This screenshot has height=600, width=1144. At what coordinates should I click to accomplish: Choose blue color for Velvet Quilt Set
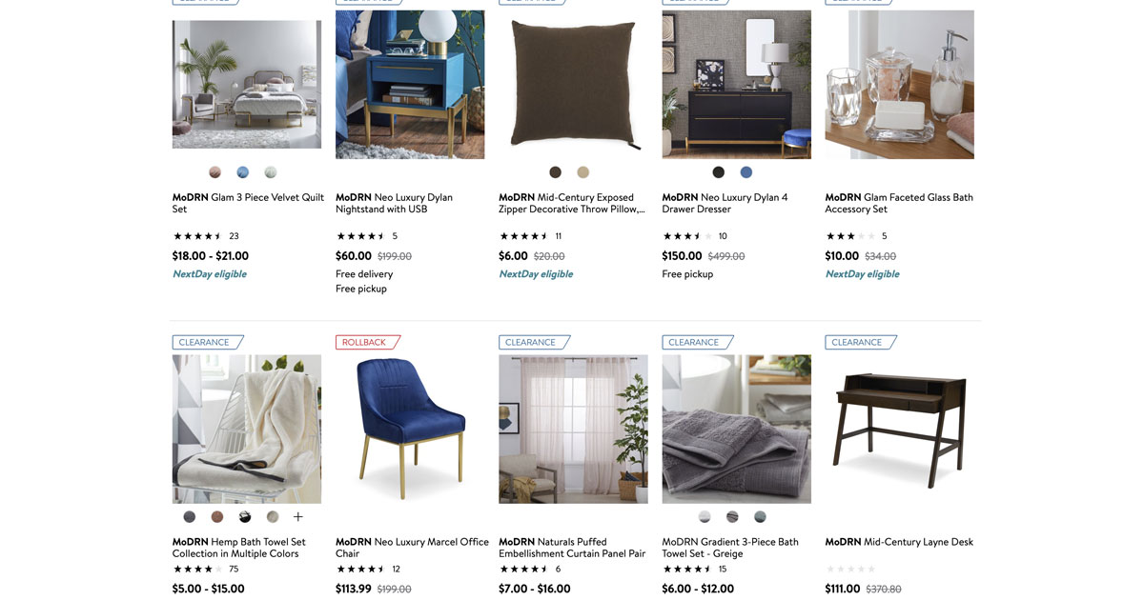243,172
